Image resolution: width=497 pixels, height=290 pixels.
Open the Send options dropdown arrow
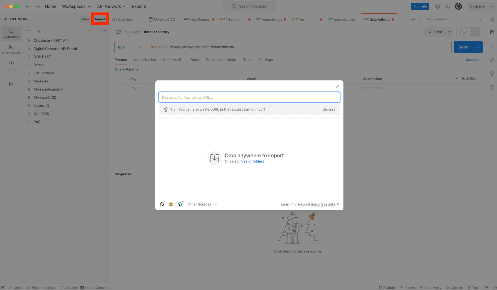pos(478,47)
